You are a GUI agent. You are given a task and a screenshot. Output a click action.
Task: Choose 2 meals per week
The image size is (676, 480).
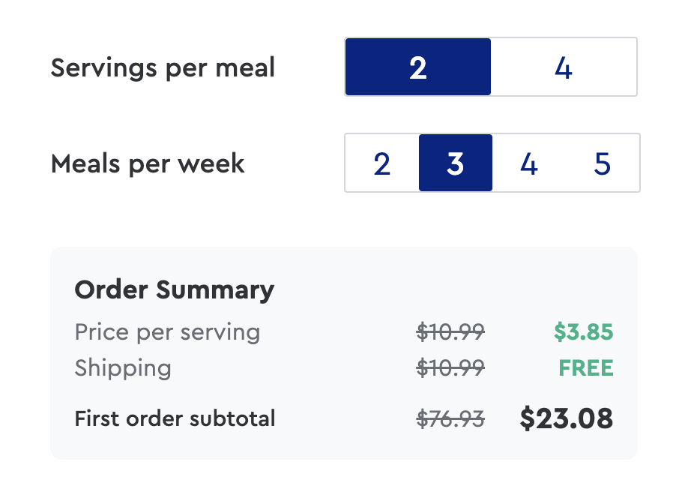click(x=381, y=163)
